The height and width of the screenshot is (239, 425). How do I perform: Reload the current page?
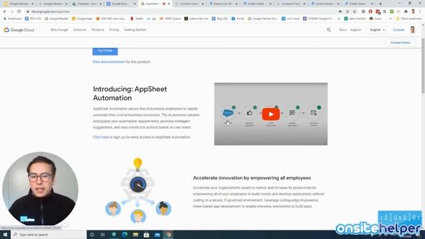click(x=19, y=12)
